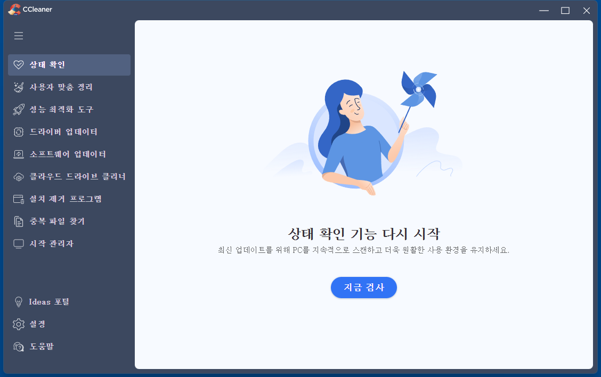Click the headset icon for 도움말
The height and width of the screenshot is (377, 601).
tap(19, 346)
